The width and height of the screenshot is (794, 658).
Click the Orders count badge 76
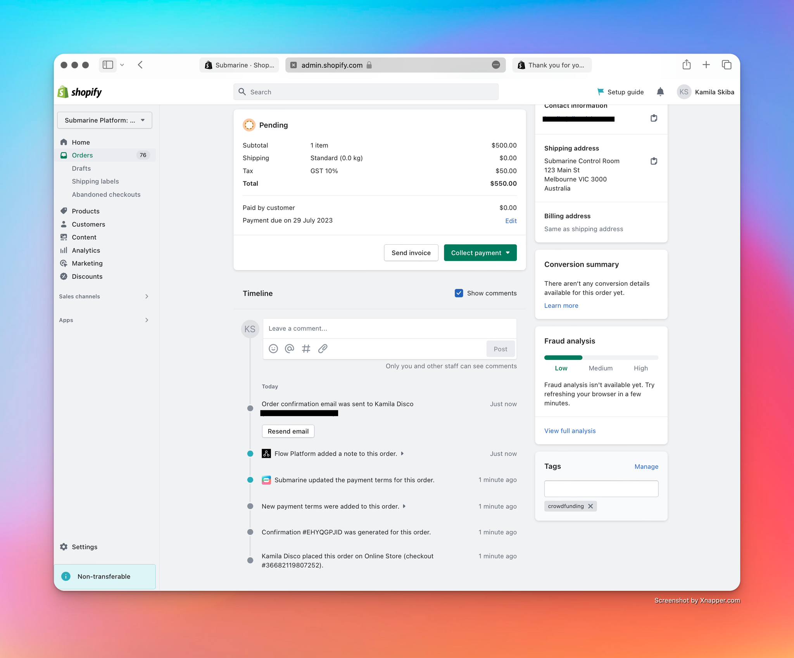click(x=143, y=155)
